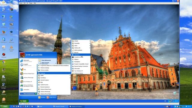Open Tour Windows XP in accessories submenu
The image size is (192, 108).
click(81, 71)
